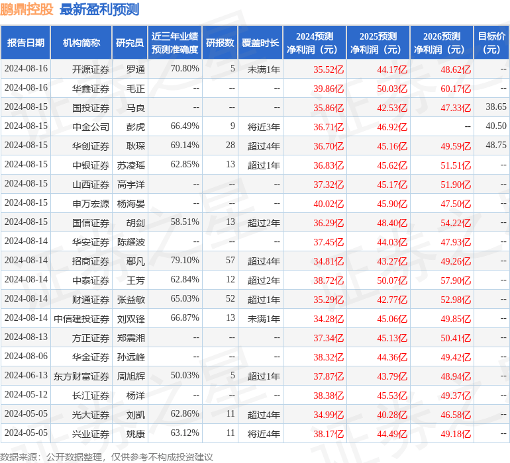Screen dimensions: 510x463
Task: Click 2024 profit forecast 40.02亿
Action: [329, 204]
